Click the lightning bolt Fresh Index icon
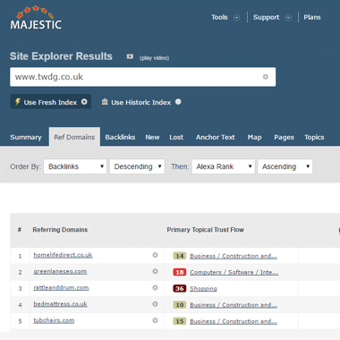 (18, 102)
